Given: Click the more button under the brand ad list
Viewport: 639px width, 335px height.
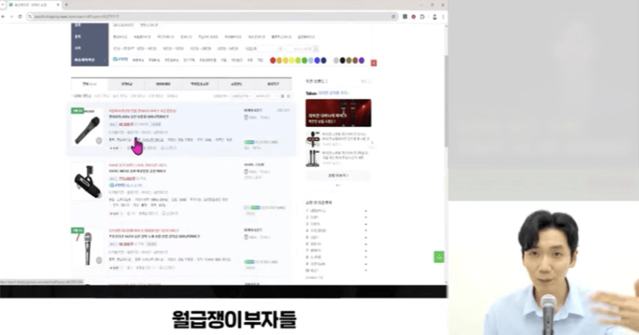Looking at the screenshot, I should tap(338, 176).
